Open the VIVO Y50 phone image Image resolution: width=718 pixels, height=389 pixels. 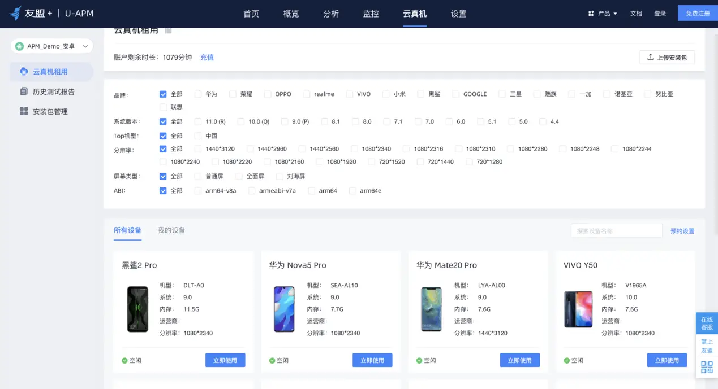click(578, 309)
